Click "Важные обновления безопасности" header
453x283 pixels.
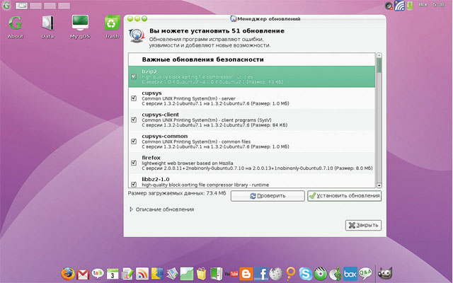[203, 59]
